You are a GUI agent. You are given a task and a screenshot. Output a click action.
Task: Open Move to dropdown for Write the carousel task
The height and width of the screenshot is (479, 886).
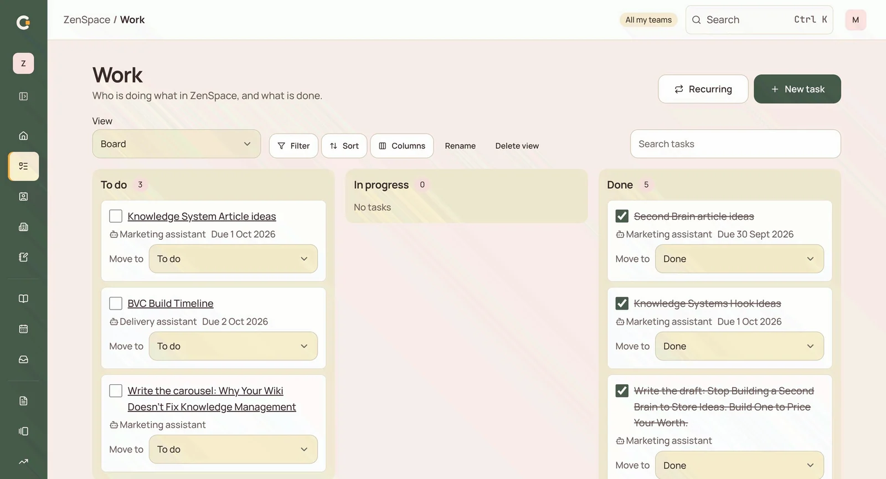[233, 449]
